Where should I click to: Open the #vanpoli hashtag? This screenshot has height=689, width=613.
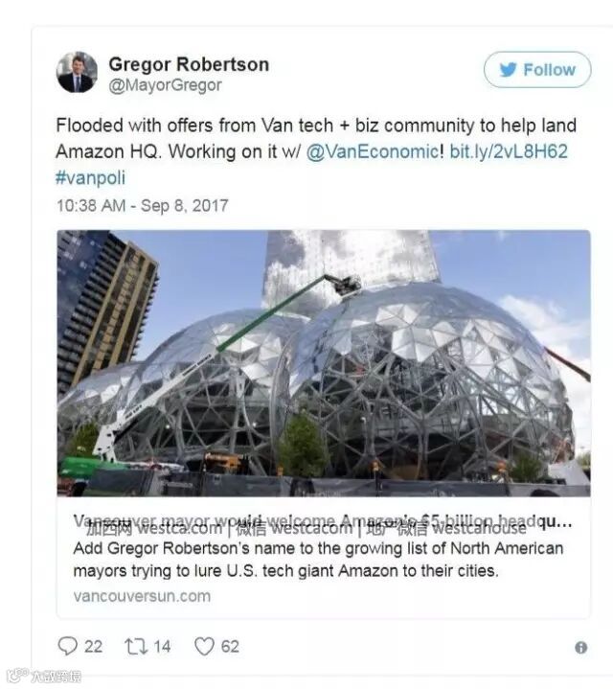pos(90,178)
